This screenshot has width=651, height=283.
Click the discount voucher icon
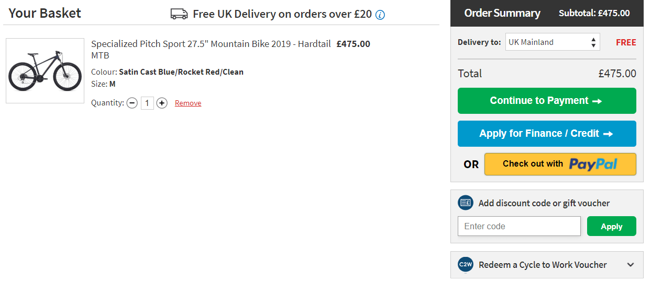[465, 203]
